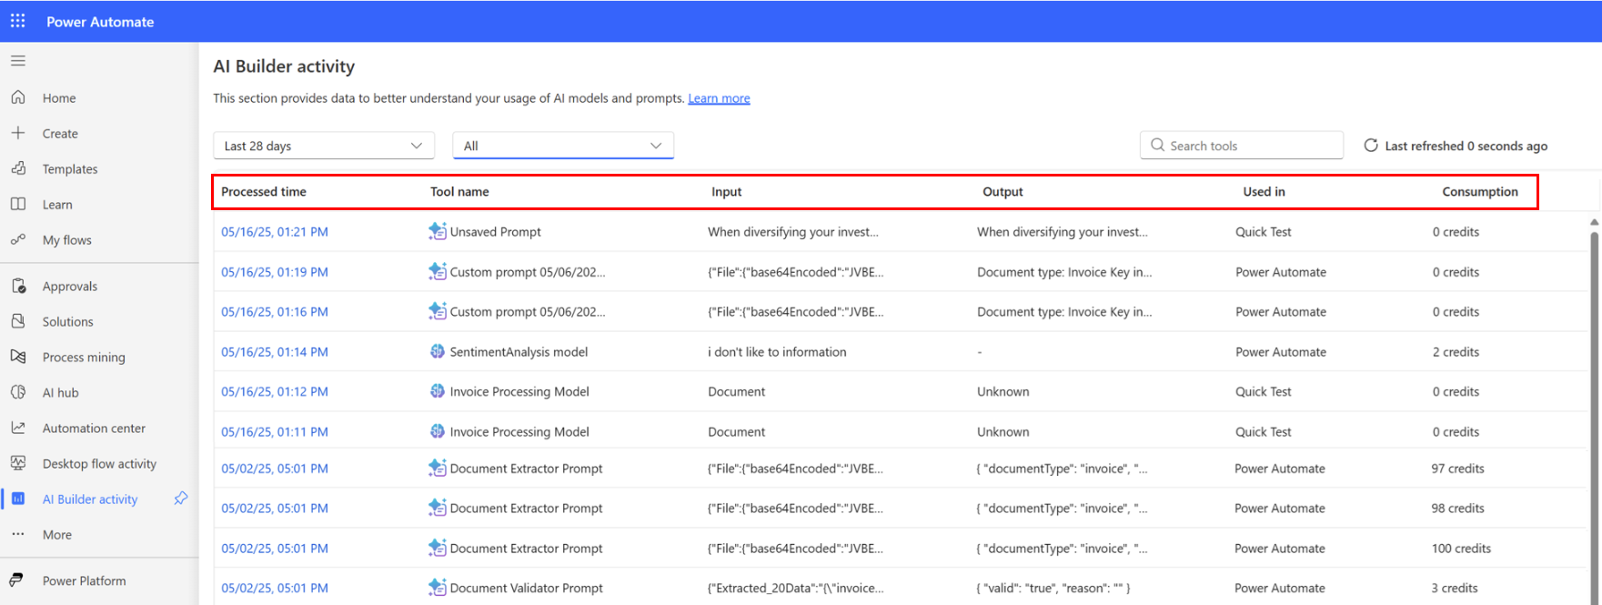Open Desktop flow activity page
Viewport: 1602px width, 605px height.
(x=99, y=464)
